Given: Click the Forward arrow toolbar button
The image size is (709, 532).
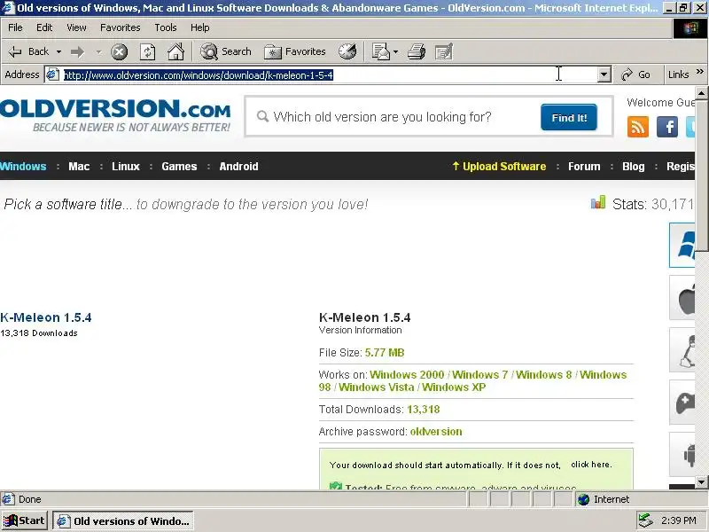Looking at the screenshot, I should tap(77, 51).
